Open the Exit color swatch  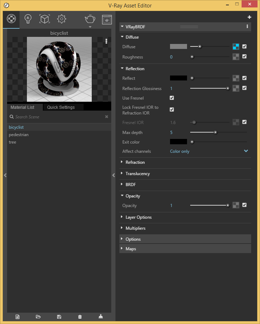pyautogui.click(x=179, y=141)
